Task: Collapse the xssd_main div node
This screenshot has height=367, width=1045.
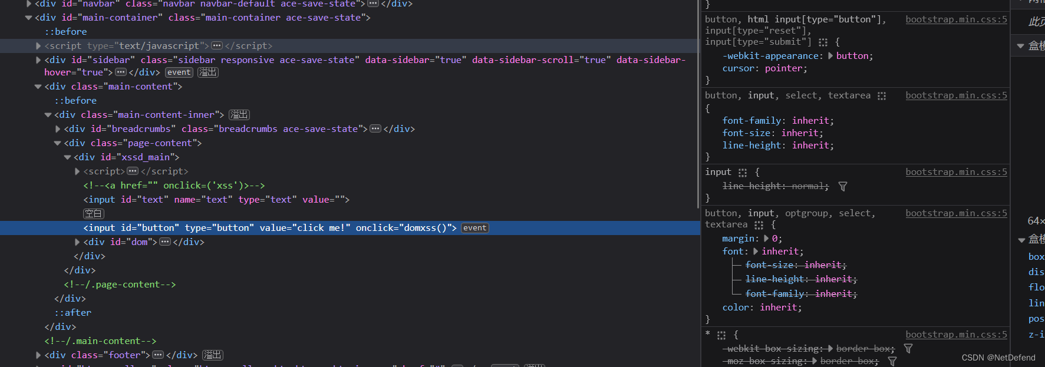Action: point(67,157)
